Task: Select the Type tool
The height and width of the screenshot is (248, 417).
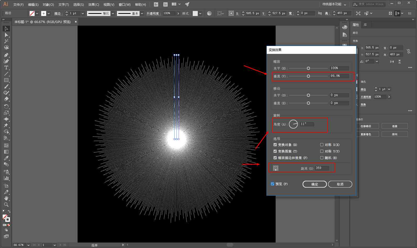Action: [x=6, y=67]
